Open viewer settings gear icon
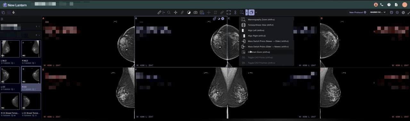Viewport: 410px width, 121px height. [398, 12]
